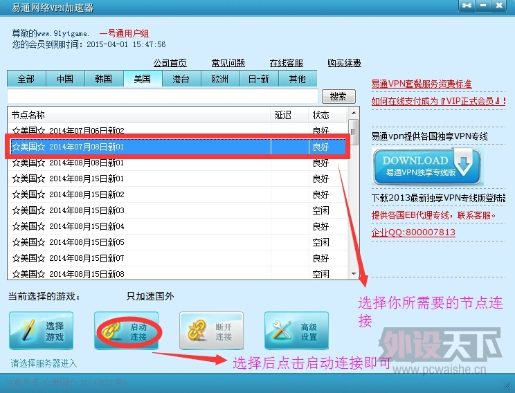Select node 2014年08月15日新05
The width and height of the screenshot is (515, 393).
pyautogui.click(x=177, y=242)
